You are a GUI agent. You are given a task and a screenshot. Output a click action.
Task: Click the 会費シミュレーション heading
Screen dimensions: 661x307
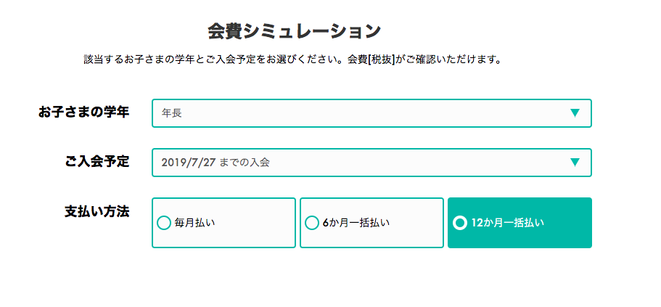coord(295,32)
